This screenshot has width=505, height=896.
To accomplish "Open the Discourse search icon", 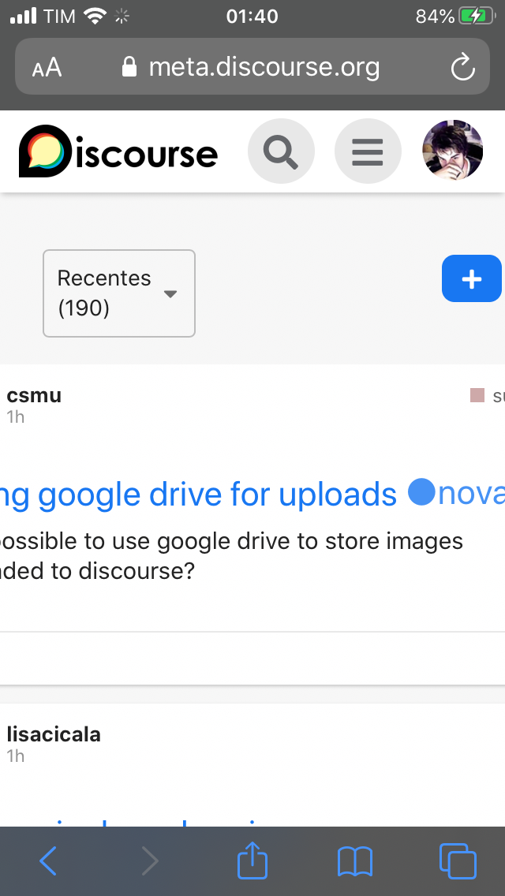I will click(x=281, y=151).
